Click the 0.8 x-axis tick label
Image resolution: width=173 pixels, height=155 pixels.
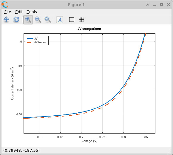(x=123, y=137)
